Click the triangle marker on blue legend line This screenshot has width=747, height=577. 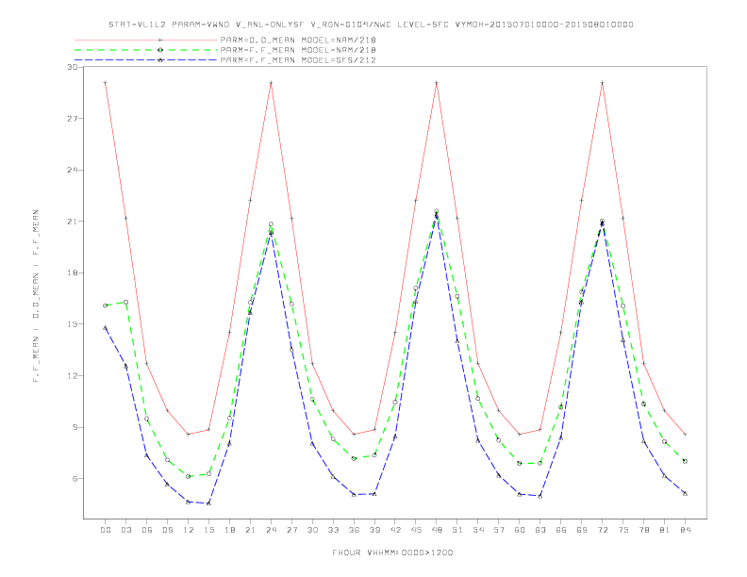pyautogui.click(x=160, y=60)
